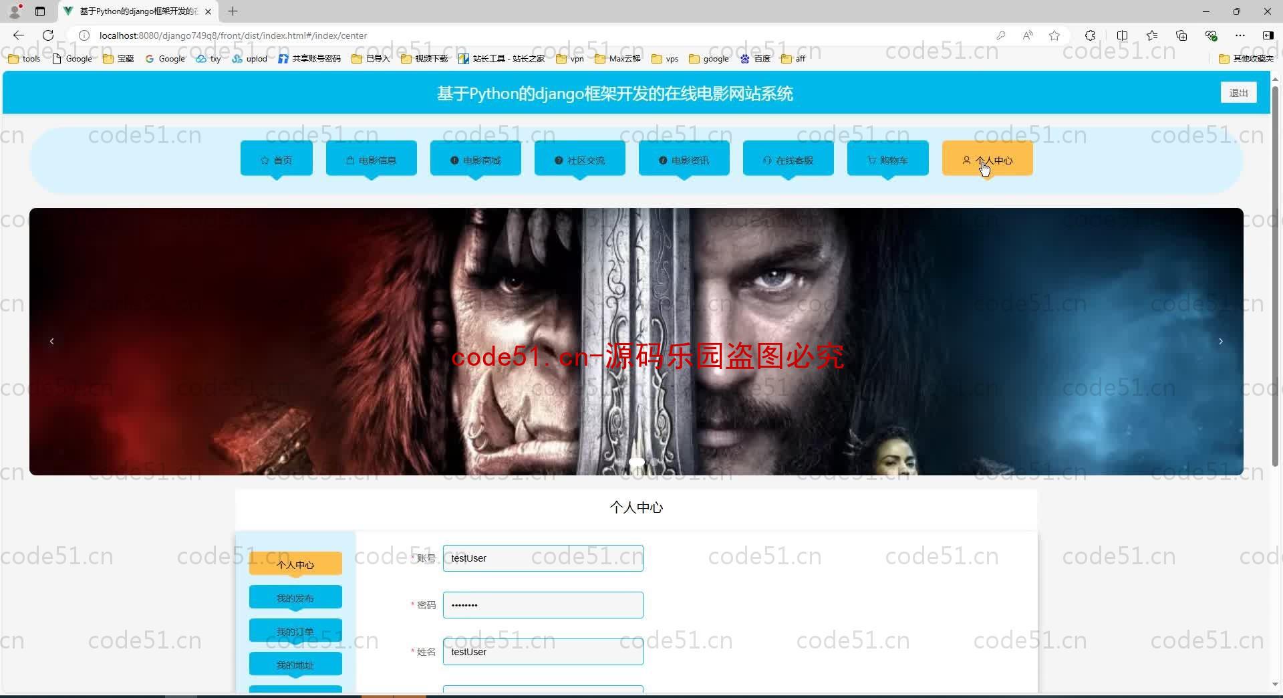Click the Warcraft banner image
The image size is (1283, 698).
(636, 342)
